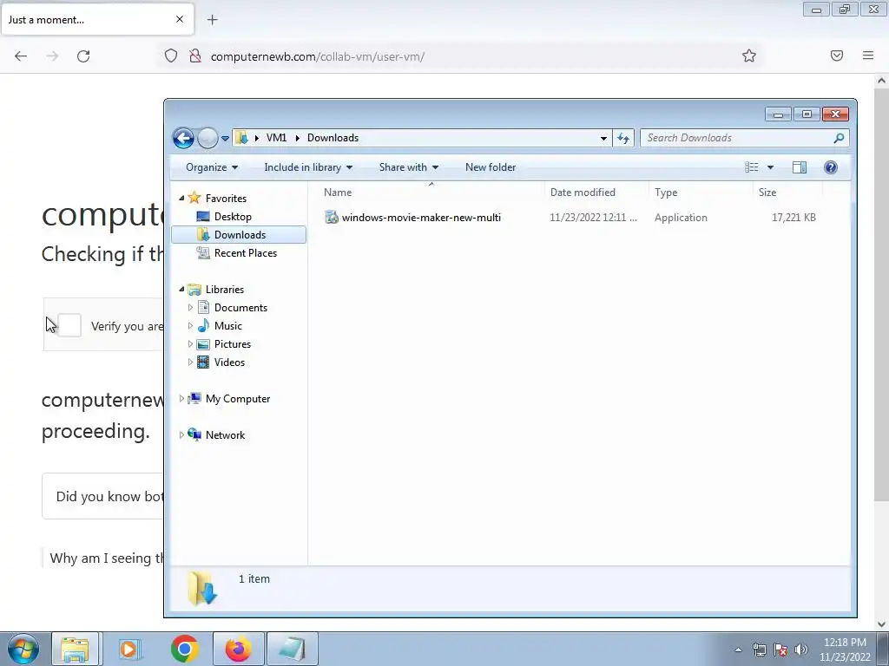889x666 pixels.
Task: Sort by Type column header
Action: pos(666,193)
